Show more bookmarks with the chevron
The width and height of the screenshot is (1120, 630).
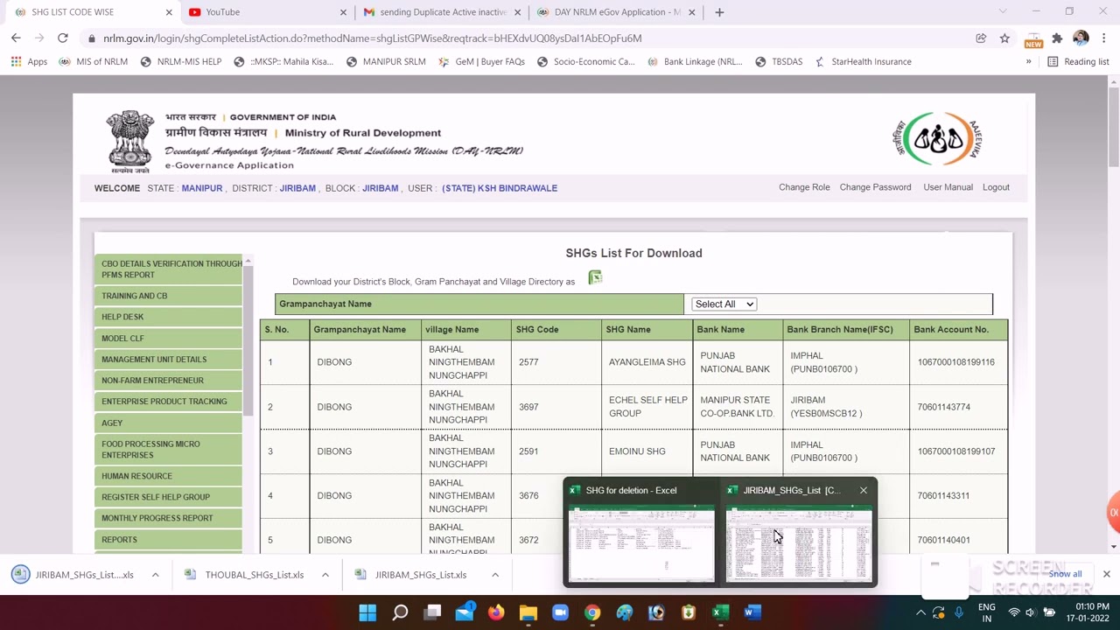coord(1028,62)
